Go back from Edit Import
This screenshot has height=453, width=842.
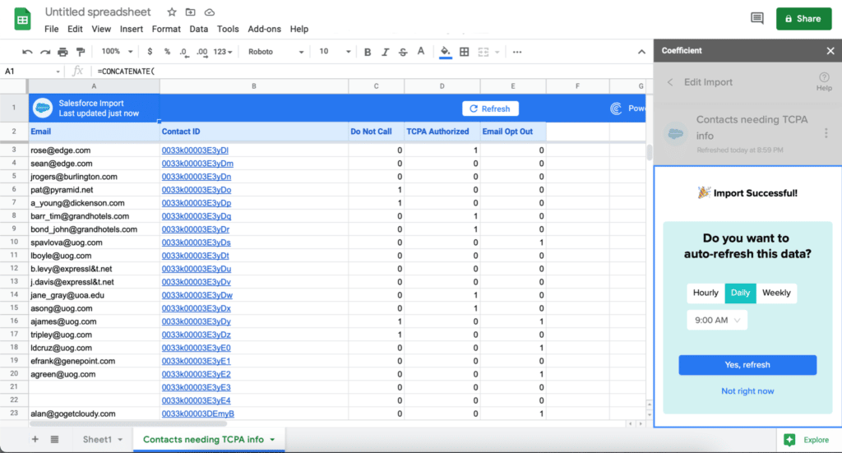(670, 82)
